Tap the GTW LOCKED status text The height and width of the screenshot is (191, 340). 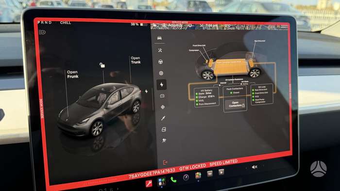click(x=192, y=167)
